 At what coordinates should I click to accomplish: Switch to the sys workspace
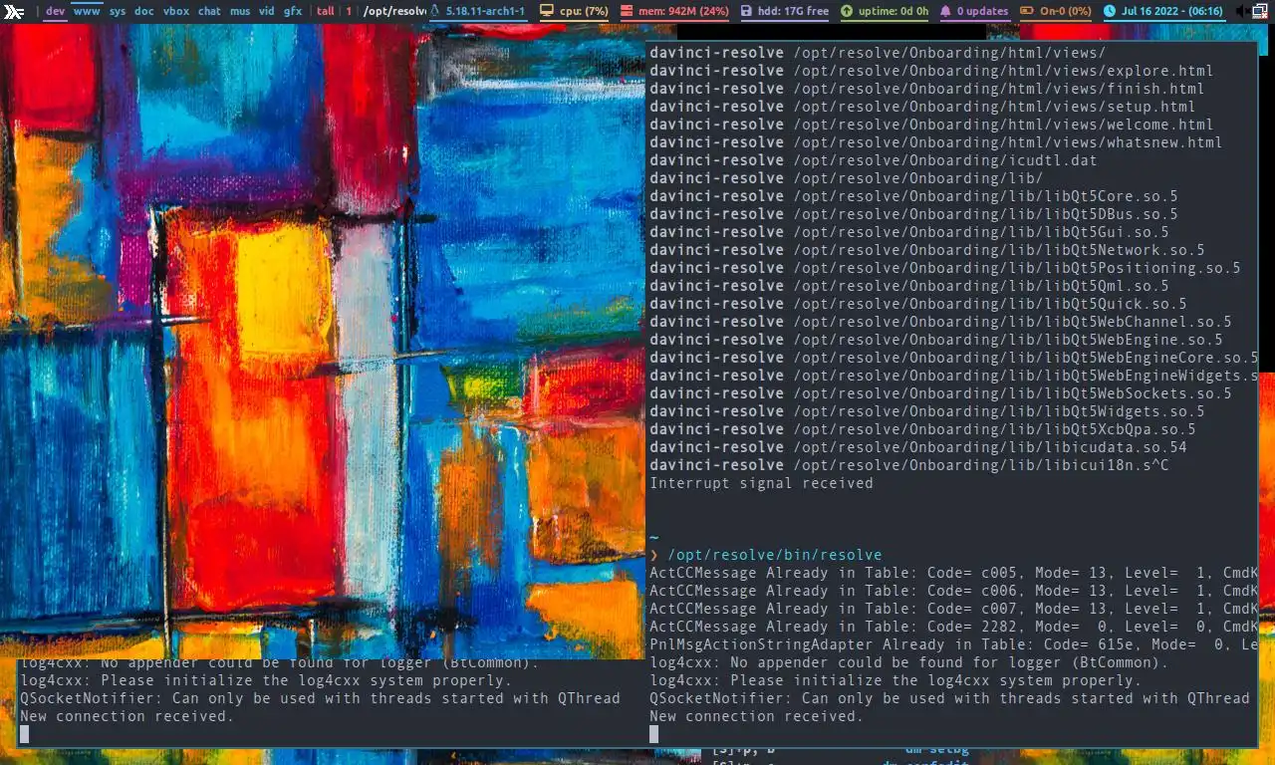(118, 12)
